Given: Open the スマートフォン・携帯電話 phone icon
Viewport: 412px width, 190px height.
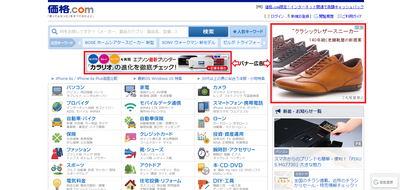Looking at the screenshot, I should [x=203, y=107].
